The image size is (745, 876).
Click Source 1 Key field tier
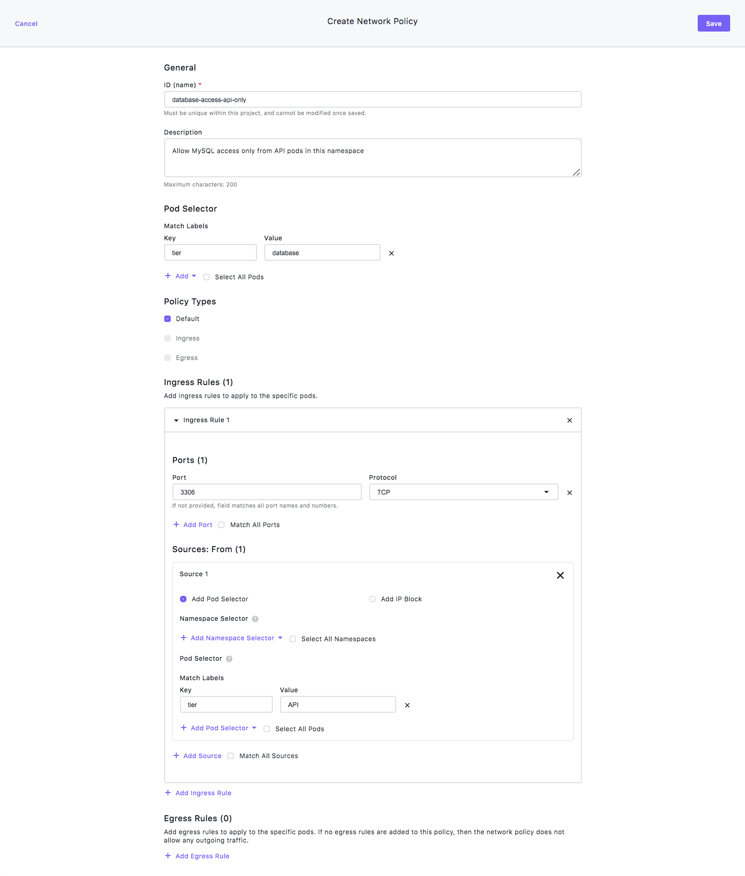226,704
